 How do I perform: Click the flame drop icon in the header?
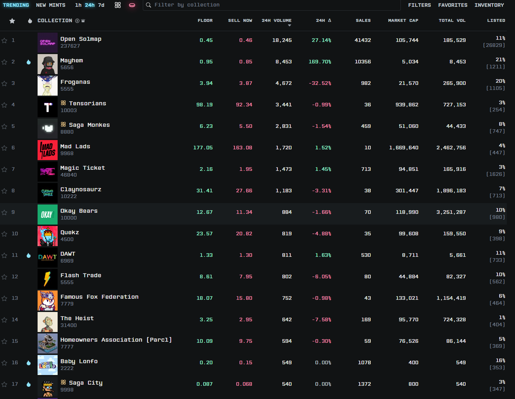pyautogui.click(x=30, y=21)
